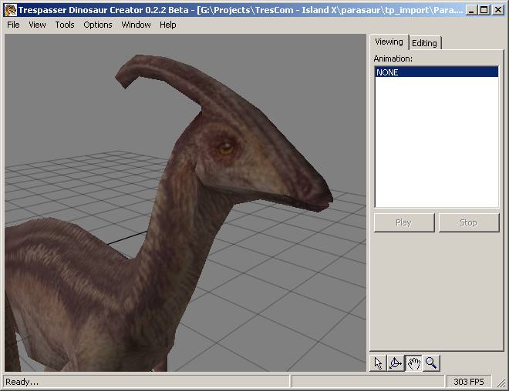The height and width of the screenshot is (391, 509).
Task: Open the Options menu
Action: click(x=98, y=25)
